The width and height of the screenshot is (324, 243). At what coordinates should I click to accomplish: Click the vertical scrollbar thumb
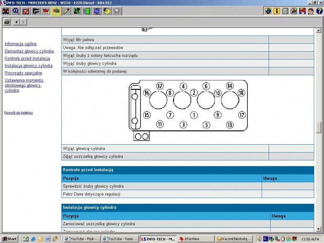pyautogui.click(x=319, y=127)
